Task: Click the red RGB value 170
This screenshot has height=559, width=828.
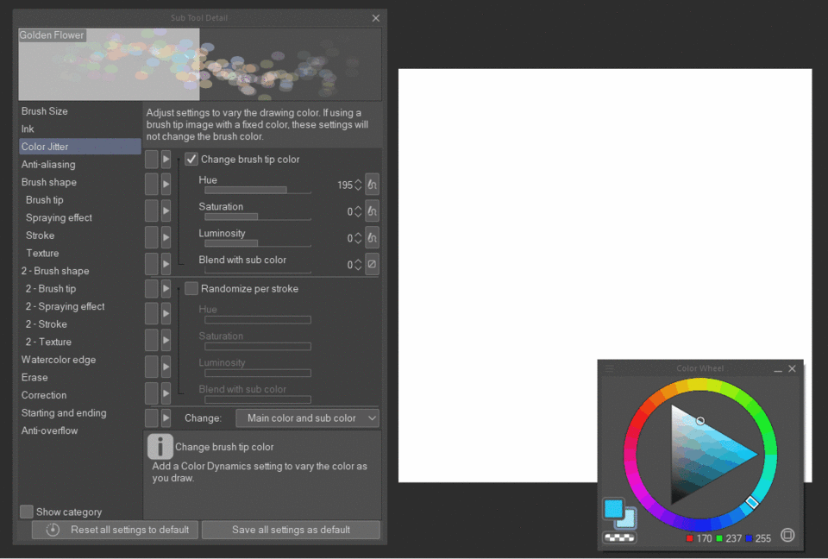Action: tap(704, 538)
